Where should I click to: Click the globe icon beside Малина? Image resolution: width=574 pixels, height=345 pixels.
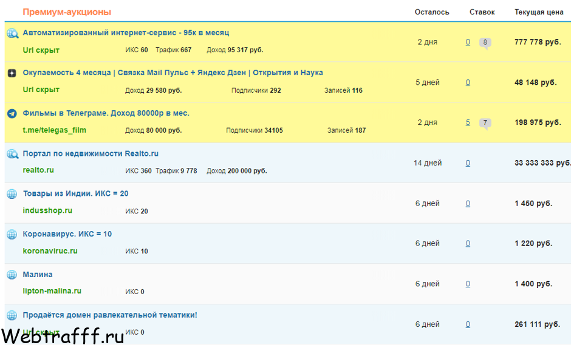12,275
